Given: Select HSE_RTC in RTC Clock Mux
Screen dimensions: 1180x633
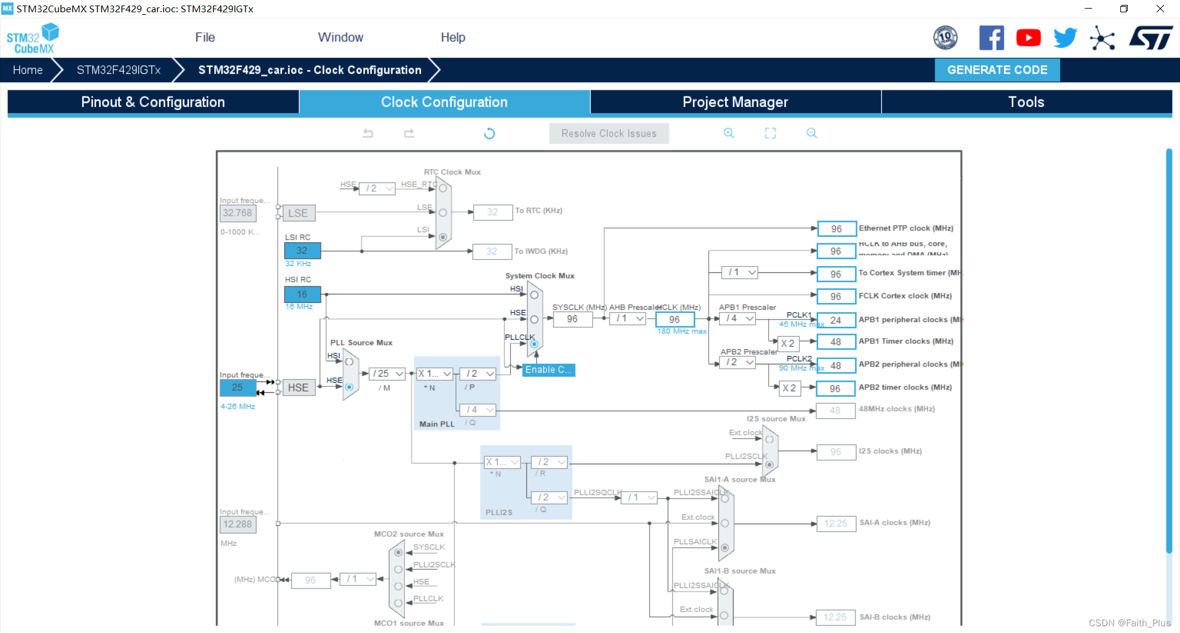Looking at the screenshot, I should 442,188.
